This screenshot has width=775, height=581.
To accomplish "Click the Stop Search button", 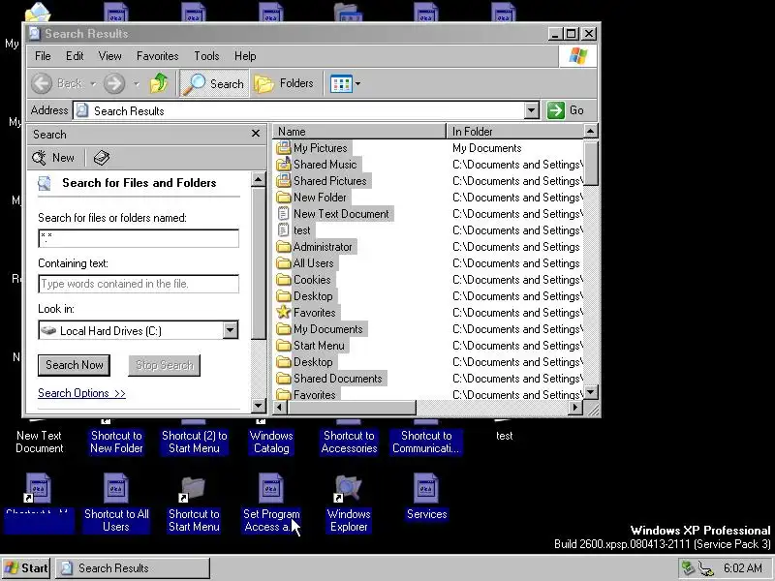I will (x=164, y=365).
